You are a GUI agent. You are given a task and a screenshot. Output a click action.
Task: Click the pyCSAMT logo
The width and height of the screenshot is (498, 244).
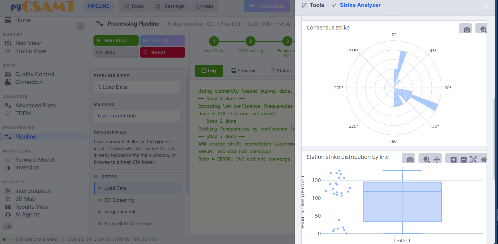click(43, 6)
